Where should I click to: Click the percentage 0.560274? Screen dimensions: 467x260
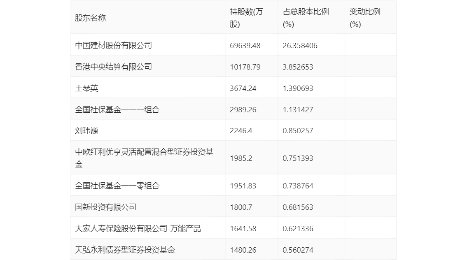pyautogui.click(x=298, y=250)
